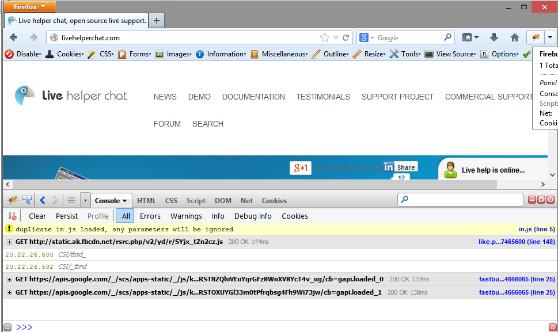Viewport: 558px width, 332px height.
Task: Switch to the DOM panel tab
Action: coord(223,200)
